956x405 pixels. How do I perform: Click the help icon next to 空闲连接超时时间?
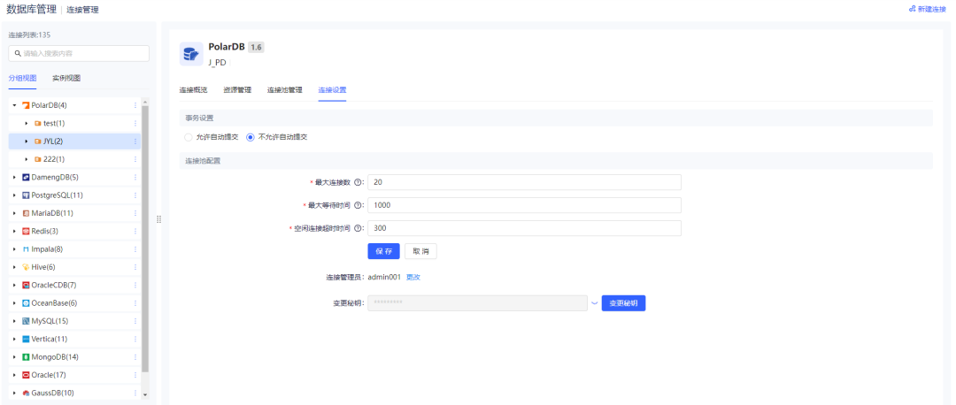[358, 228]
